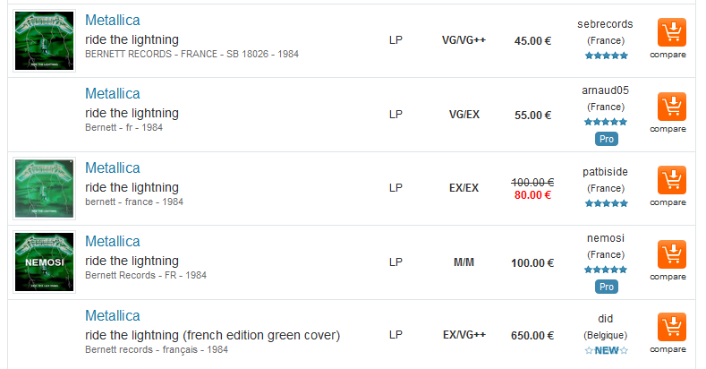Open Metallica link in the 650.00 € listing
This screenshot has width=706, height=369.
[x=113, y=316]
